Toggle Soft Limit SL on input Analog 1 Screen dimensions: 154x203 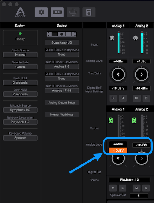tap(113, 98)
